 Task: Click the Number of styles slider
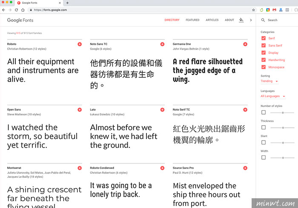[282, 112]
